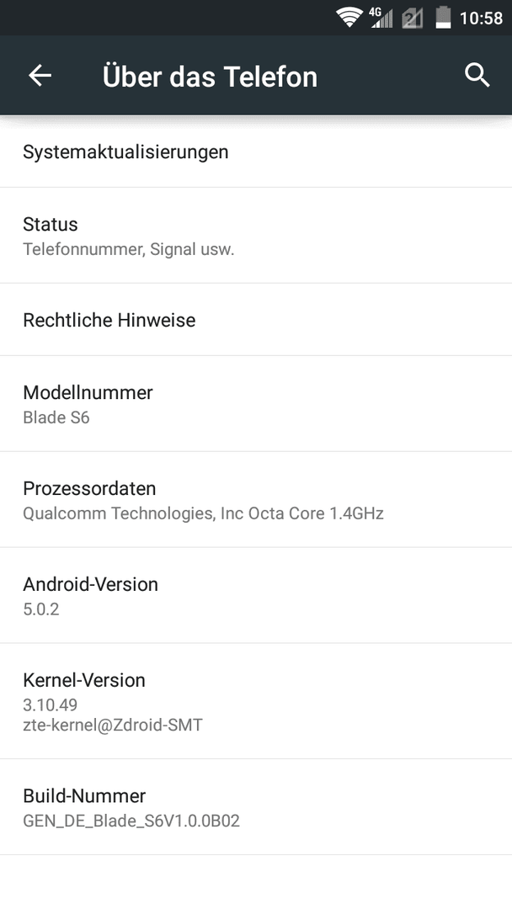
Task: Tap GEN_DE_Blade_S6V1.0.0B02 build text
Action: tap(131, 821)
